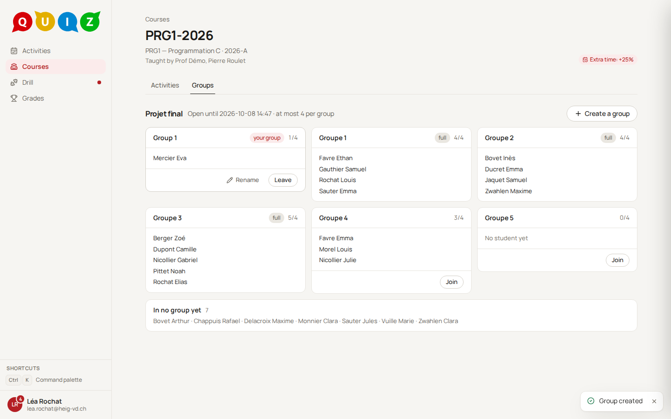Screen dimensions: 671x419
Task: Click the Grades trophy icon
Action: point(14,98)
